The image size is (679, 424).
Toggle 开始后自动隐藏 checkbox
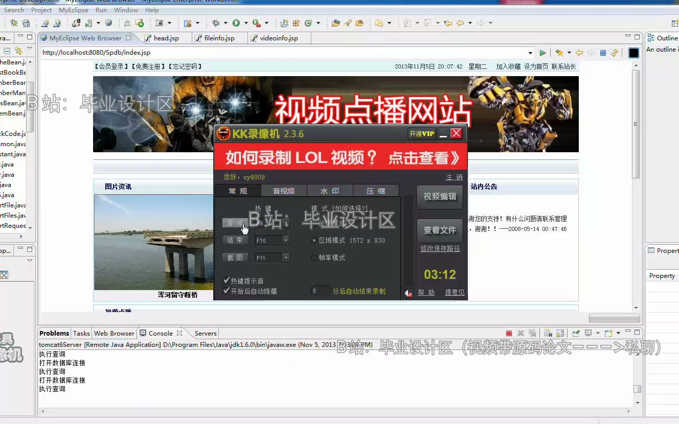[x=227, y=291]
